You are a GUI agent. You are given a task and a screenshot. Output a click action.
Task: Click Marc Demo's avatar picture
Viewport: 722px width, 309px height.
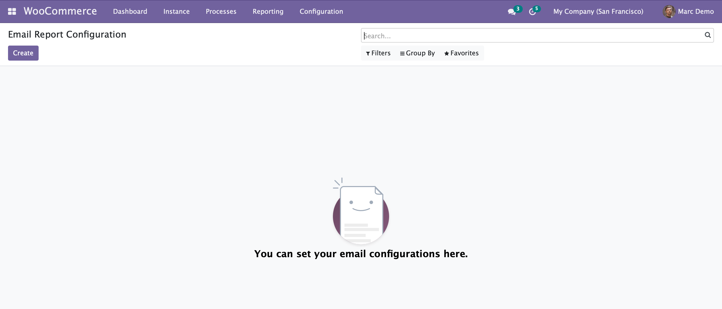(x=669, y=12)
